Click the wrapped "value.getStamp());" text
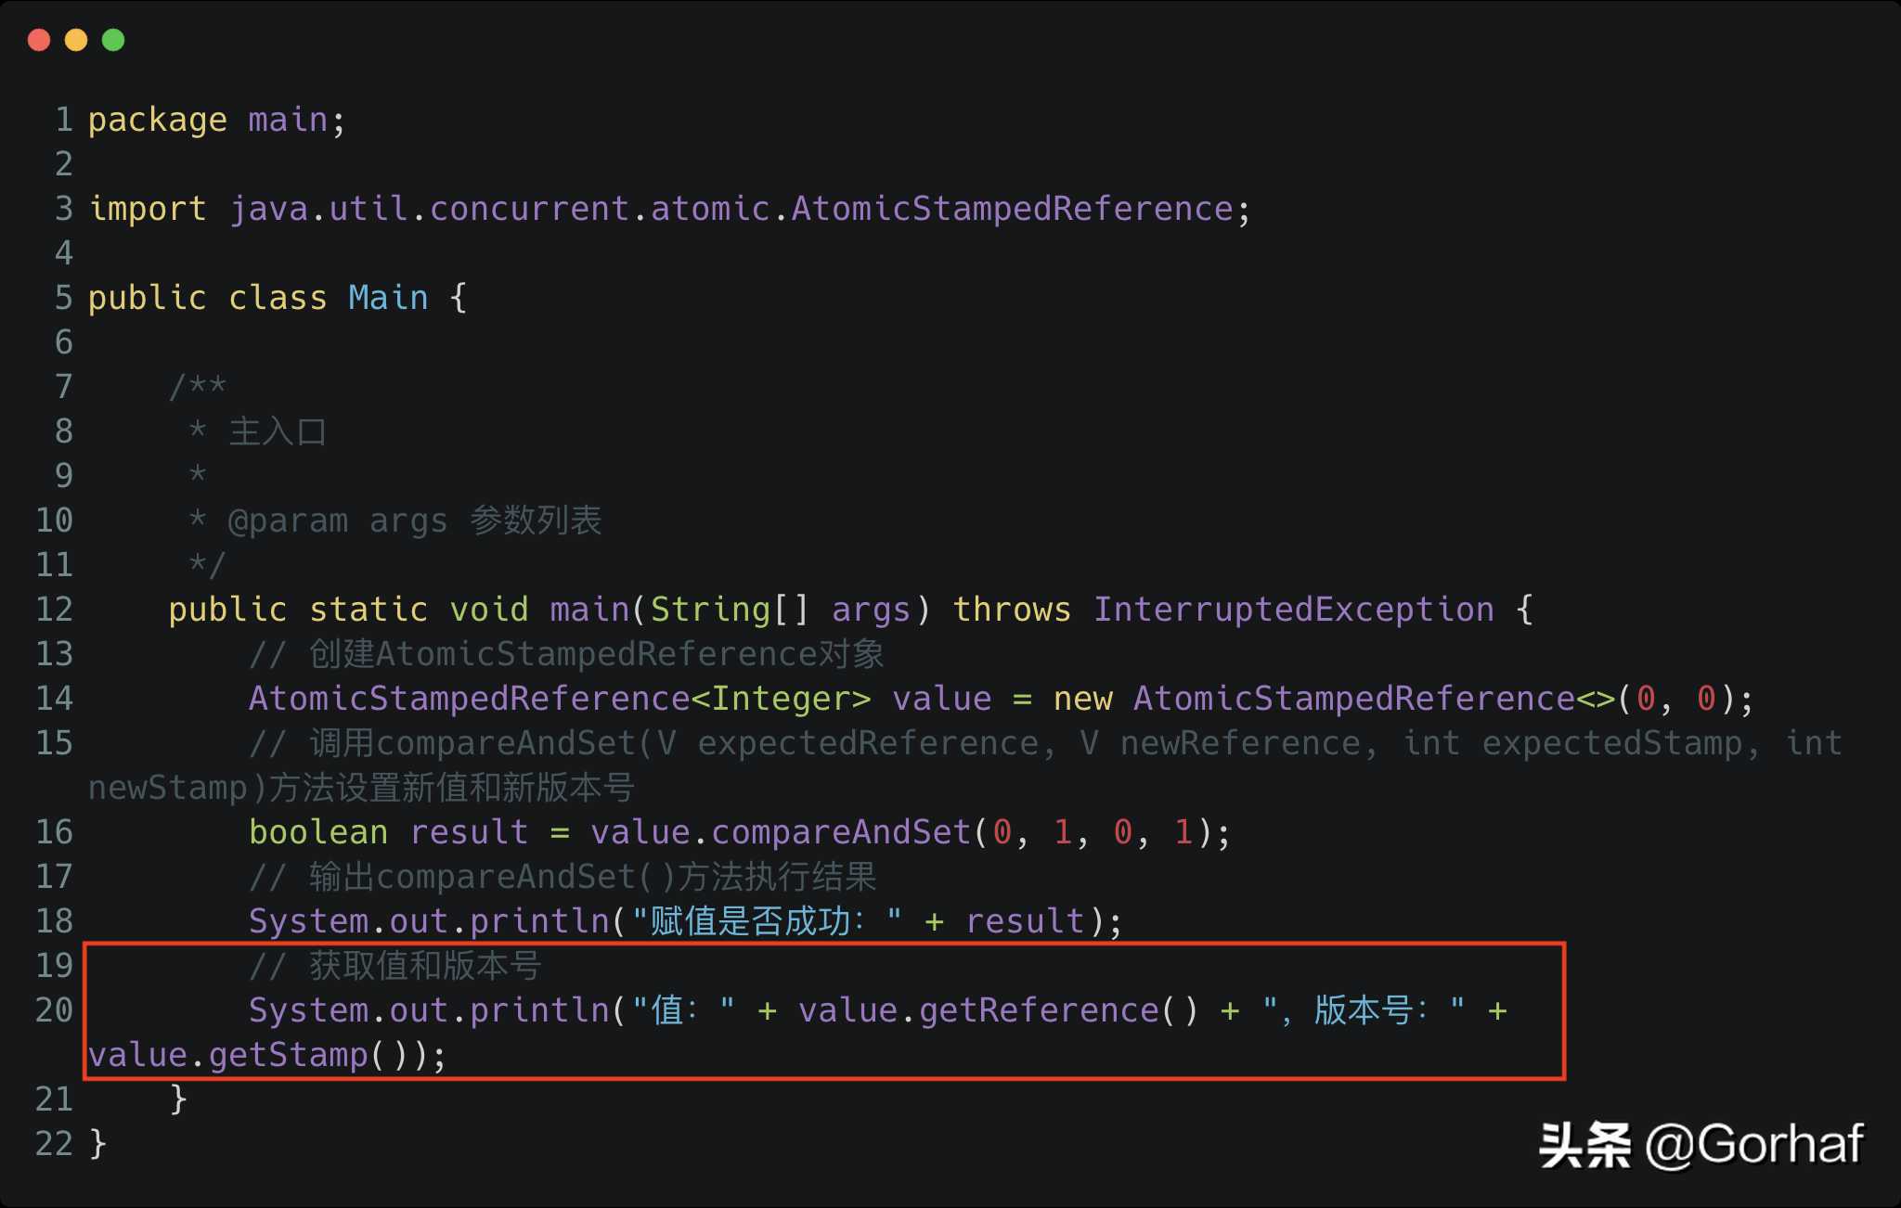 pos(267,1055)
